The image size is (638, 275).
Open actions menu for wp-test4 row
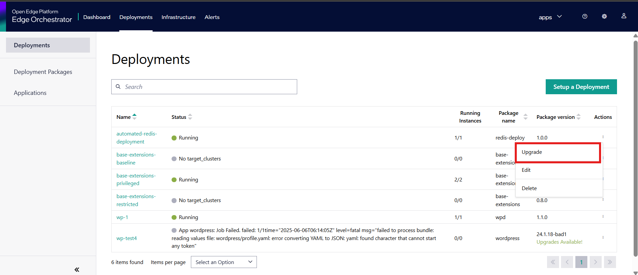(603, 238)
